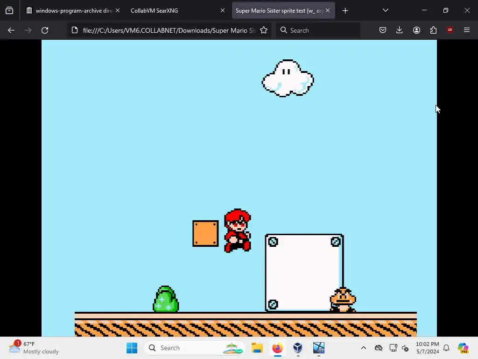The width and height of the screenshot is (478, 359).
Task: Open the Downloads panel
Action: click(400, 30)
